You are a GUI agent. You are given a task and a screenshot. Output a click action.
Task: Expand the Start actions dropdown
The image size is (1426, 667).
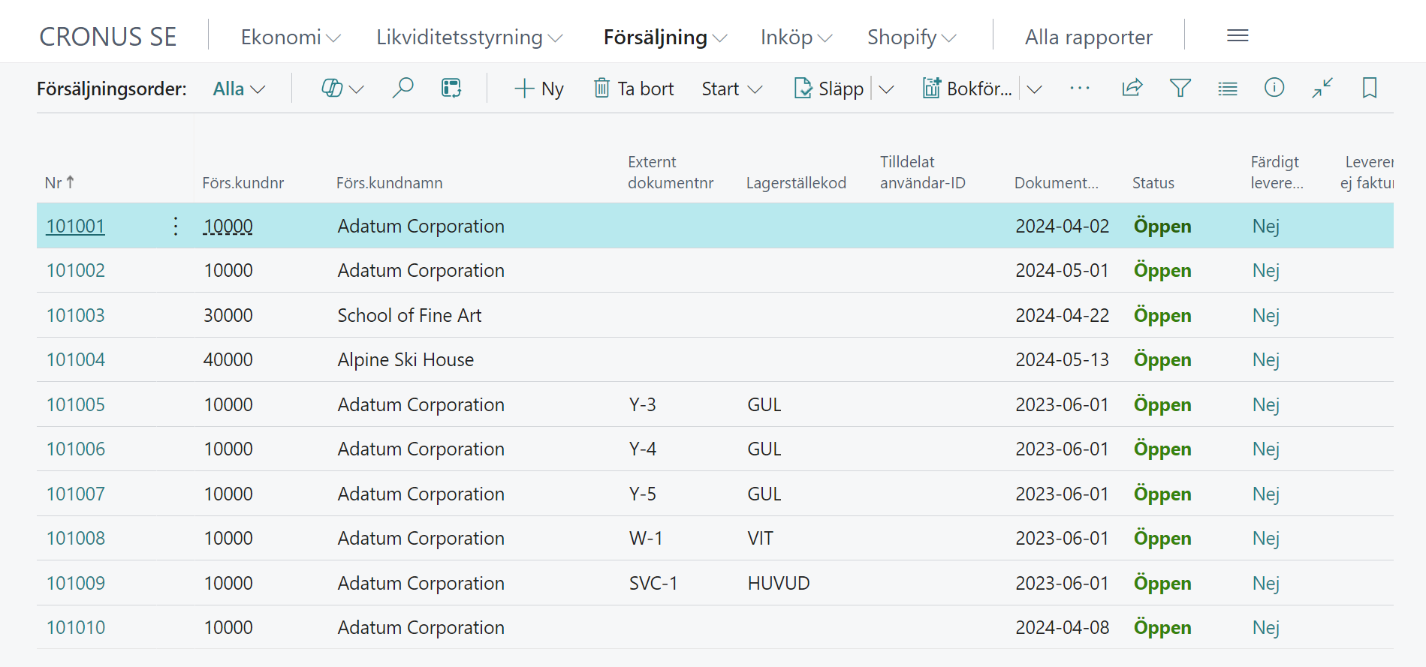[731, 89]
